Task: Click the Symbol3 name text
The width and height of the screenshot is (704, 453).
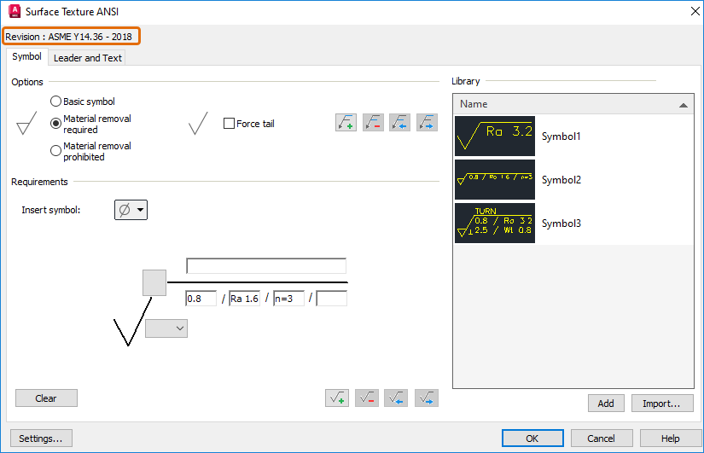Action: [561, 224]
